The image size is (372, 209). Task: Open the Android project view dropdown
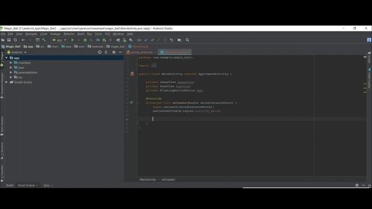(x=17, y=52)
